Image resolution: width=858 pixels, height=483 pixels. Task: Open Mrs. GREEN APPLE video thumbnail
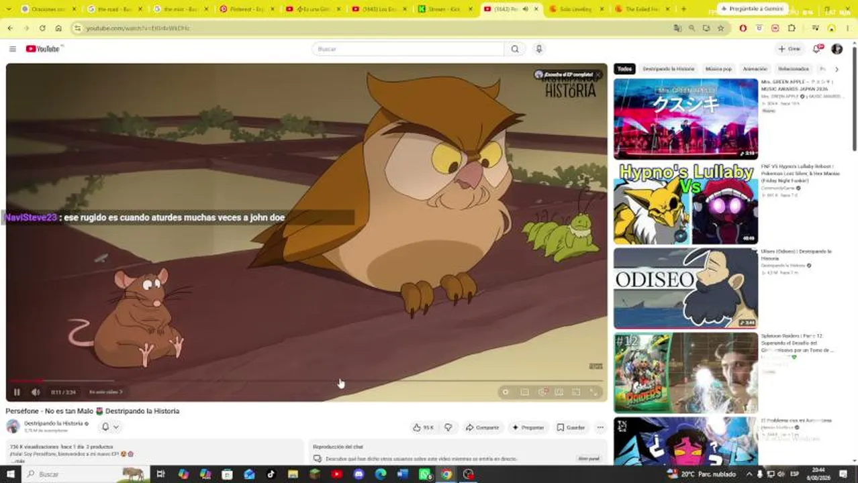pyautogui.click(x=685, y=119)
